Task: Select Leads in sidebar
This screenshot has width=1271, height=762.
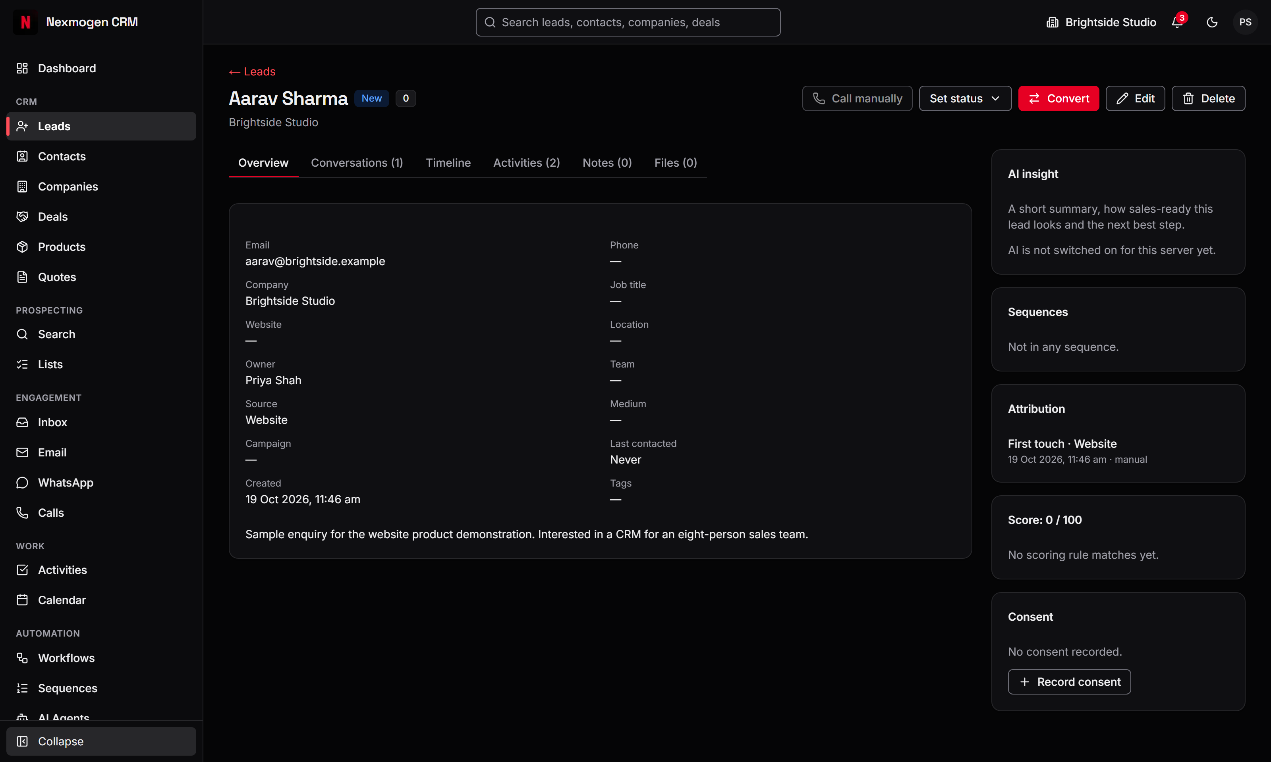Action: (x=101, y=126)
